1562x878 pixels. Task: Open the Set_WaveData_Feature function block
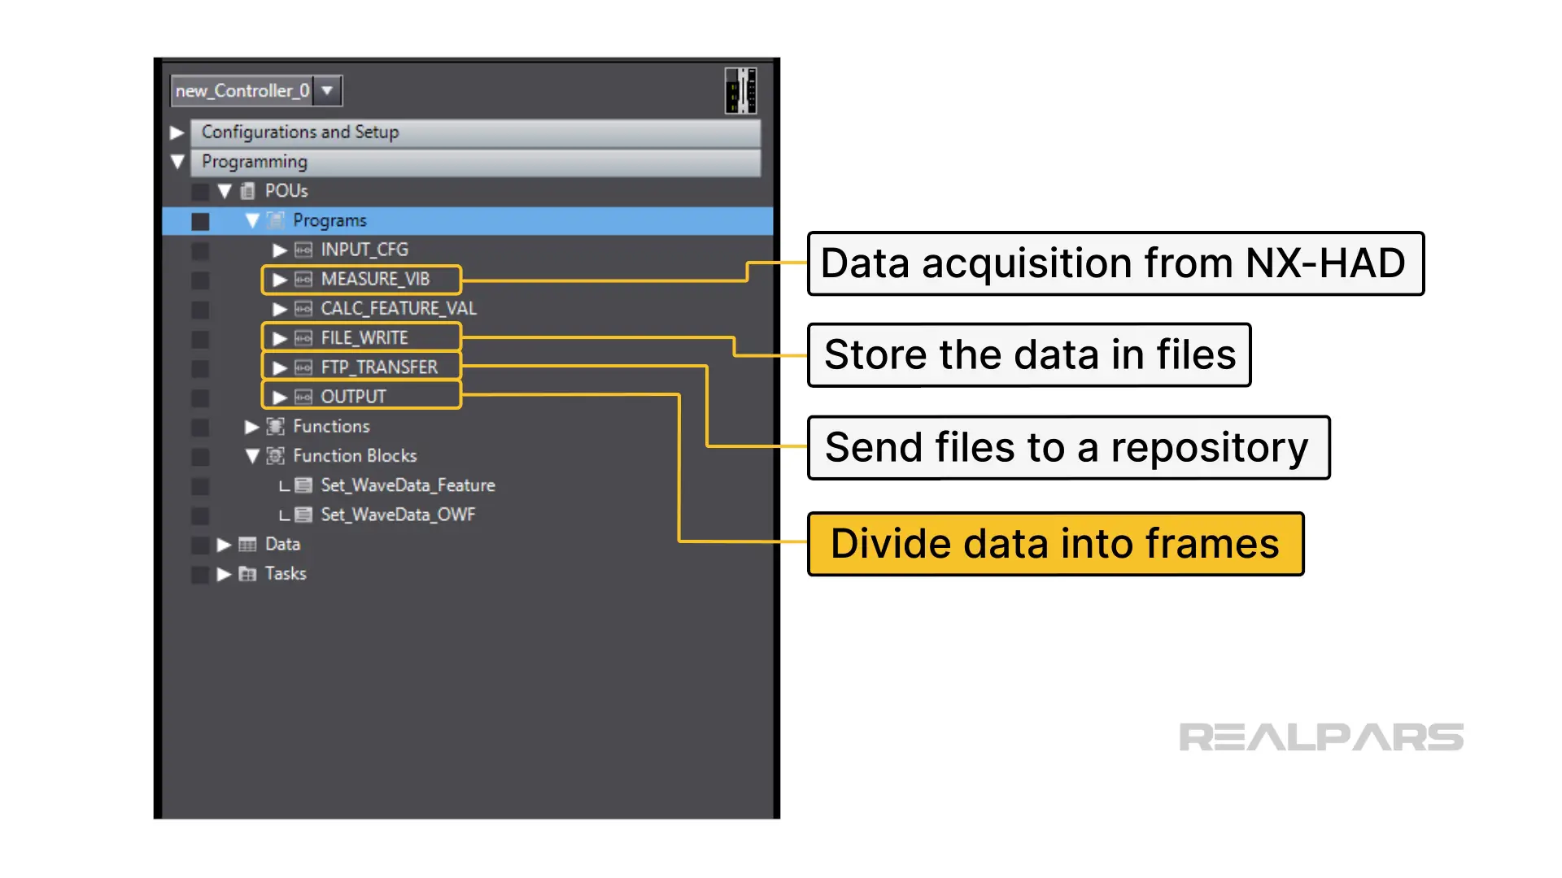(408, 485)
